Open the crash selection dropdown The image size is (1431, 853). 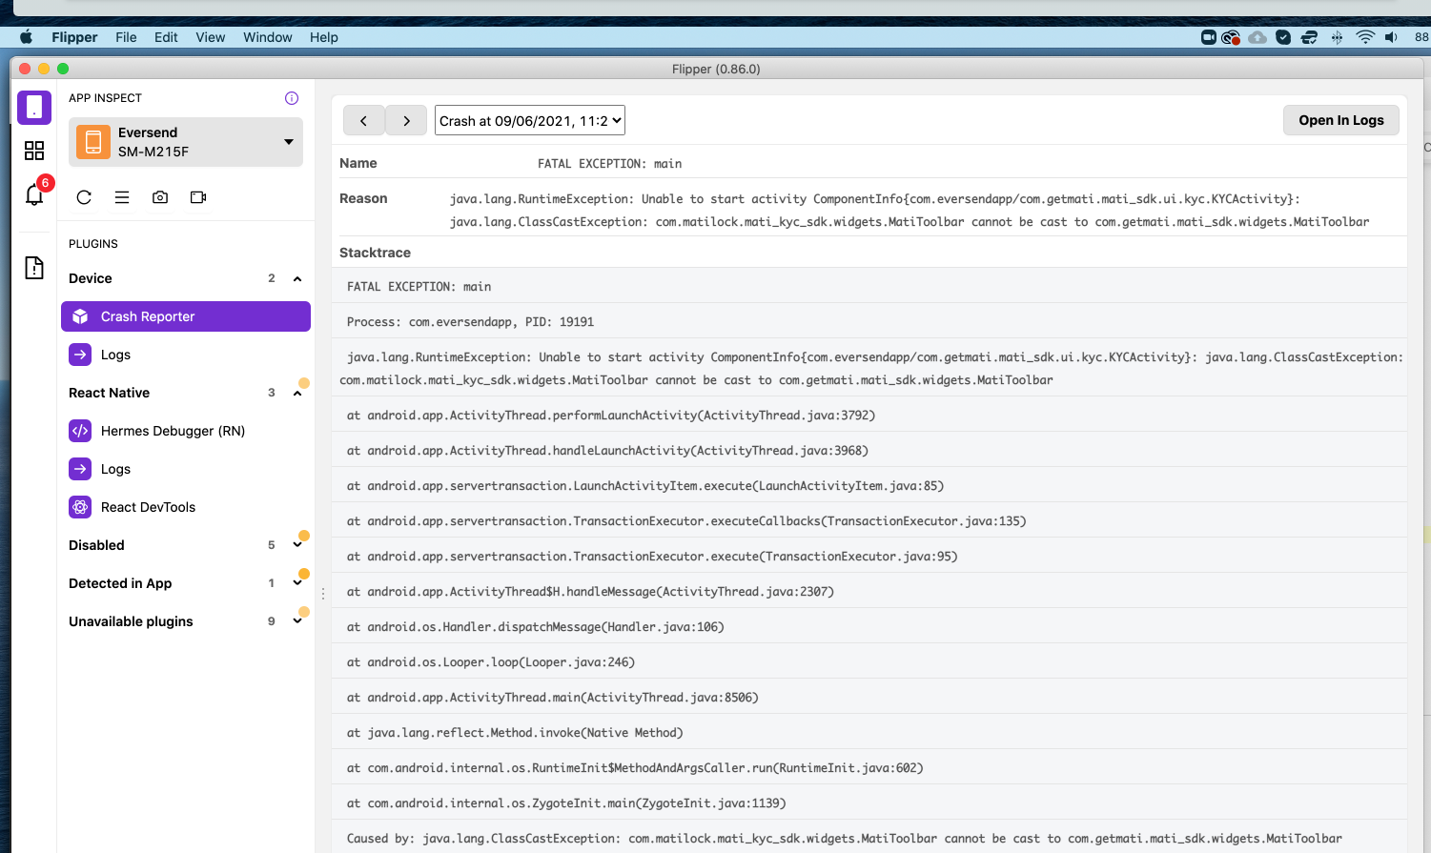[529, 120]
